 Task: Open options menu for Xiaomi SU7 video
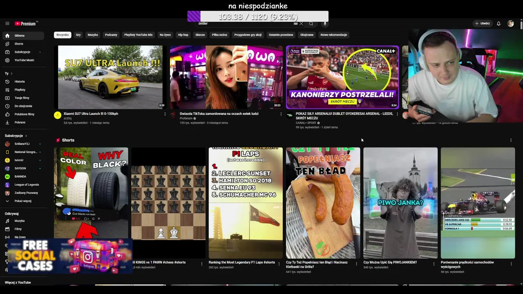(165, 114)
